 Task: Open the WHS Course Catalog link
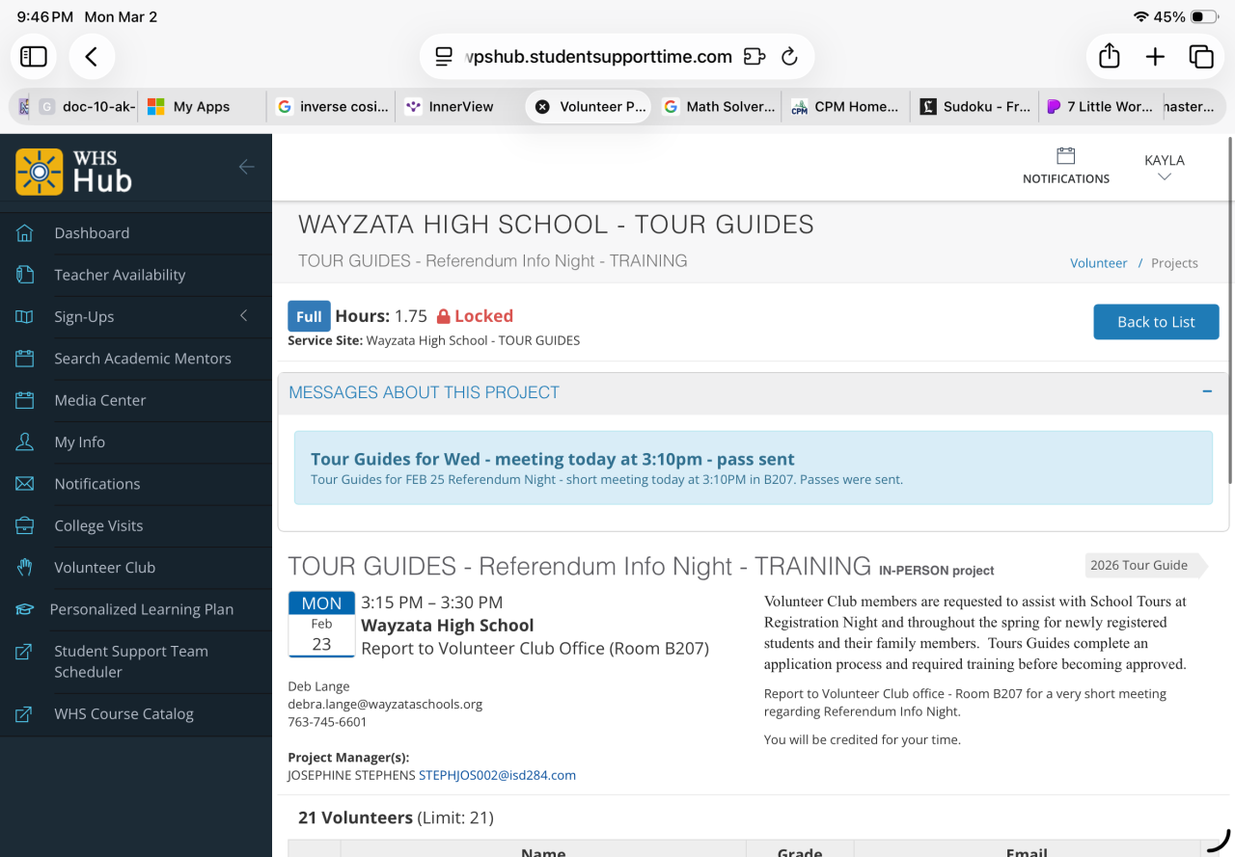click(x=123, y=714)
